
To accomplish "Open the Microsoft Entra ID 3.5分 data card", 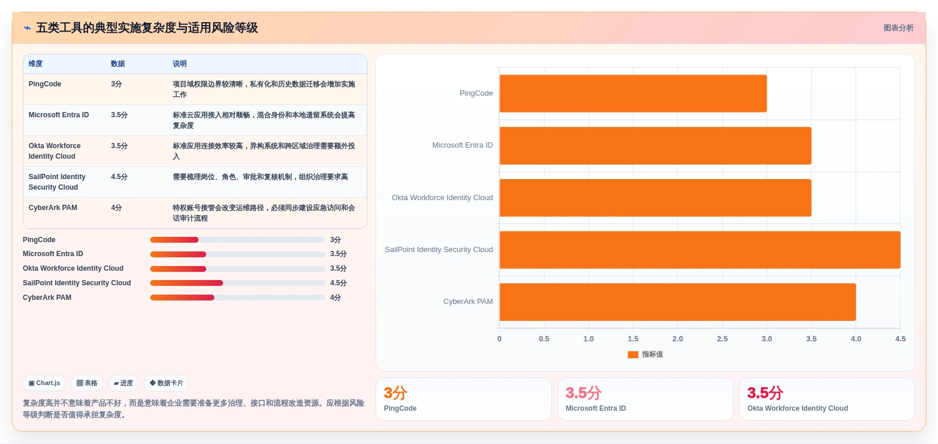I will pos(645,399).
